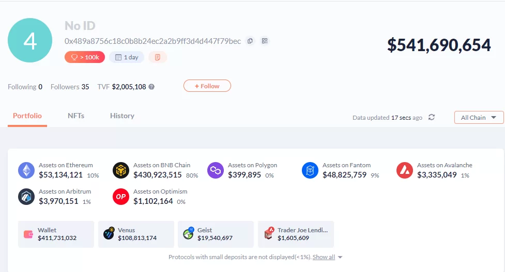Screen dimensions: 505x272
Task: Select the Avalanche chain icon
Action: pyautogui.click(x=405, y=170)
